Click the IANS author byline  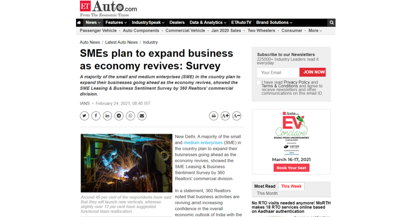tap(85, 104)
